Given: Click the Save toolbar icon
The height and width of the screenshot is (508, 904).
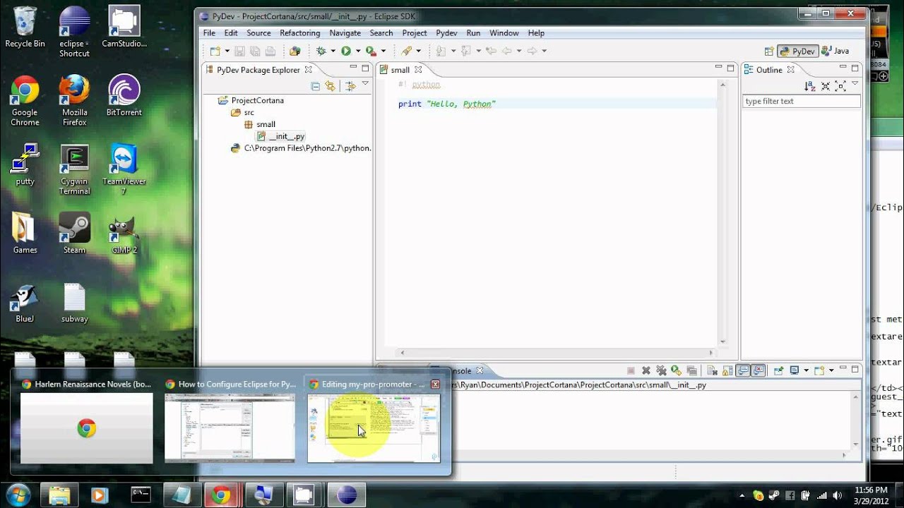Looking at the screenshot, I should [x=240, y=51].
